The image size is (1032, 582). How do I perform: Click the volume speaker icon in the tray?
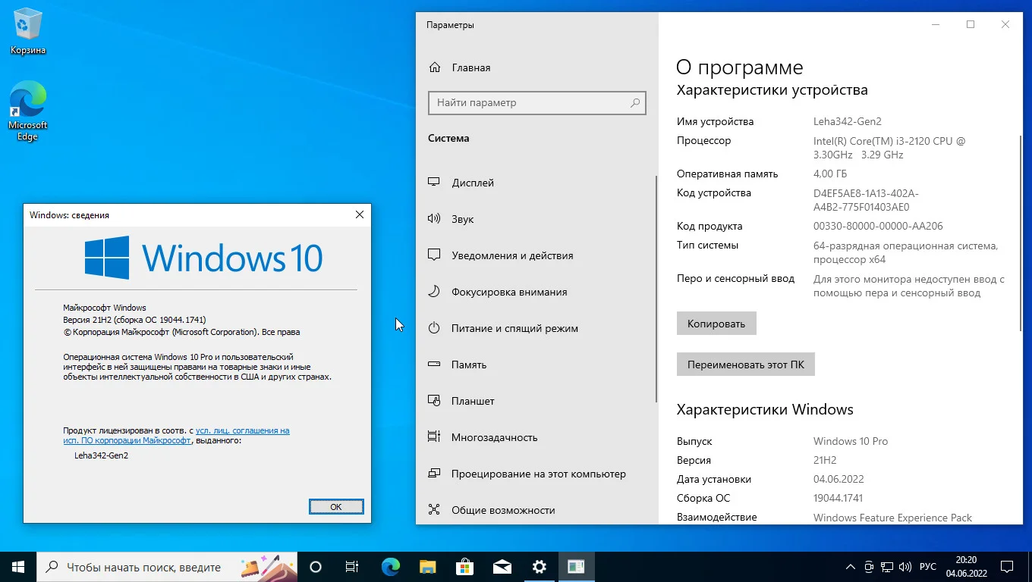[x=905, y=567]
